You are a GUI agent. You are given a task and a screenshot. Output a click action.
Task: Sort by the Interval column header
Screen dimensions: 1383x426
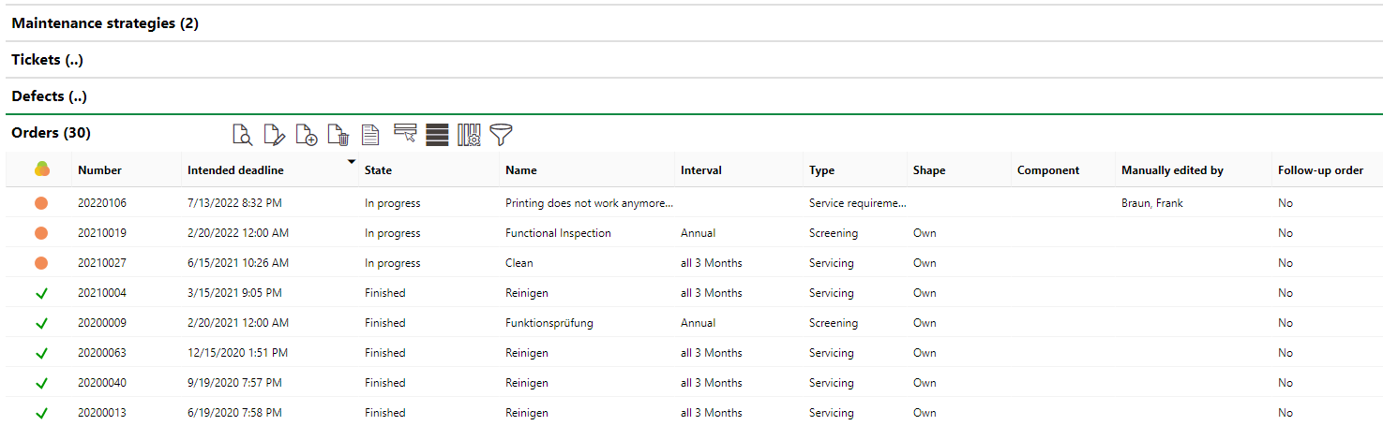coord(701,170)
